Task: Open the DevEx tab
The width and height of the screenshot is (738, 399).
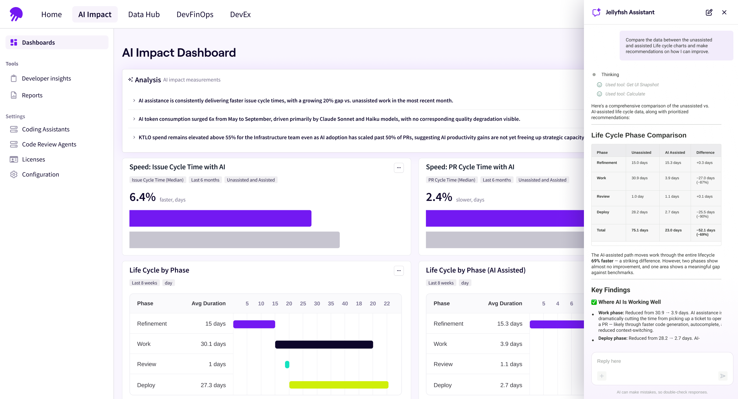Action: (240, 14)
